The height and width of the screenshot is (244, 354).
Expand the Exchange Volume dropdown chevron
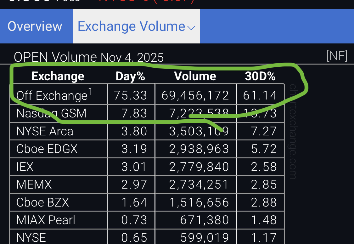(x=191, y=28)
